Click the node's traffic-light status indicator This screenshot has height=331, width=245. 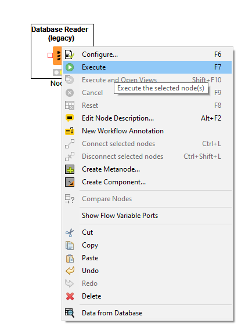(57, 72)
